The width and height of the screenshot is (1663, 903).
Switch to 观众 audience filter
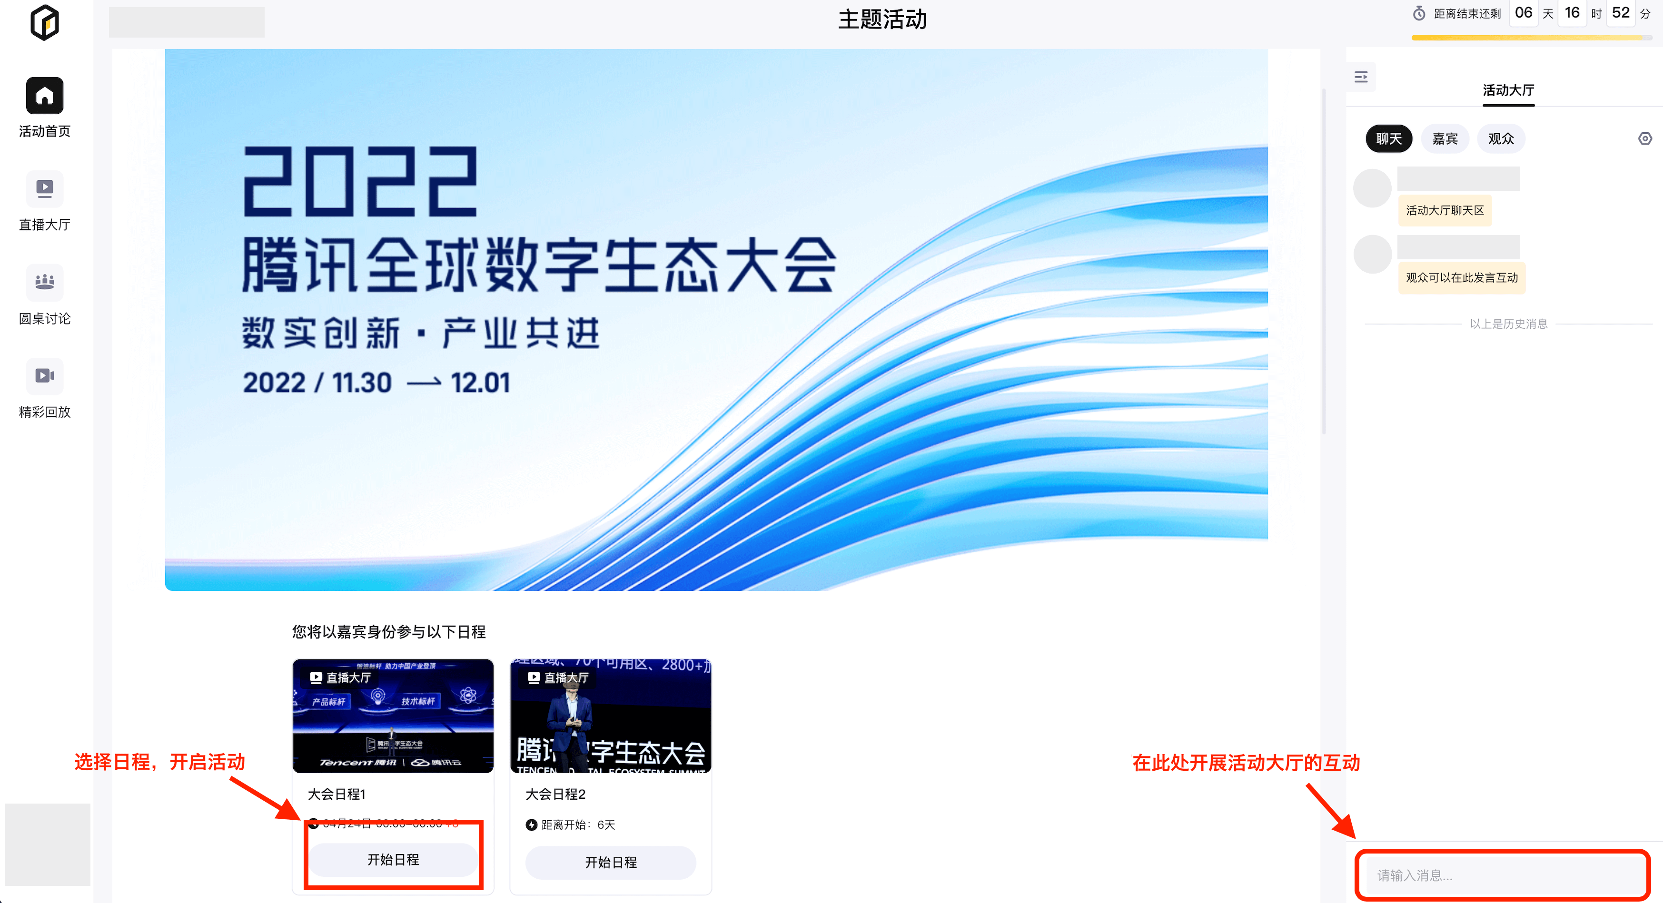[x=1501, y=139]
